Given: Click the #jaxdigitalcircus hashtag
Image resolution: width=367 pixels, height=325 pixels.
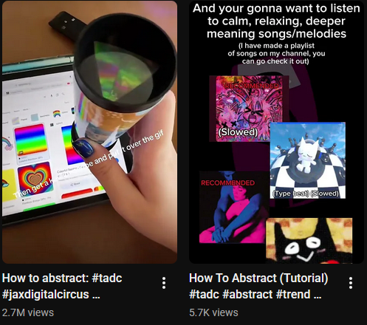Looking at the screenshot, I should 46,294.
